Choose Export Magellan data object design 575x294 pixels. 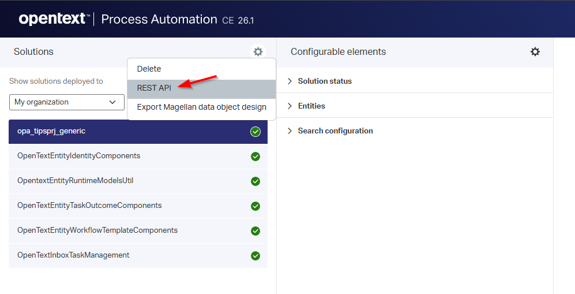tap(201, 107)
